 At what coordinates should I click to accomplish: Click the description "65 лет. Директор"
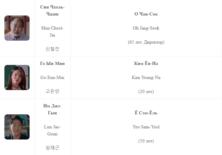(x=146, y=42)
